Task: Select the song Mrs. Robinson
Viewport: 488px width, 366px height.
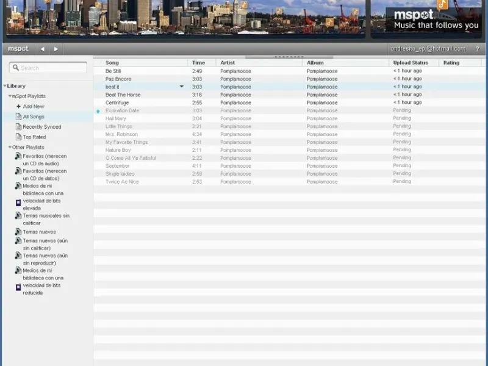Action: (x=121, y=134)
